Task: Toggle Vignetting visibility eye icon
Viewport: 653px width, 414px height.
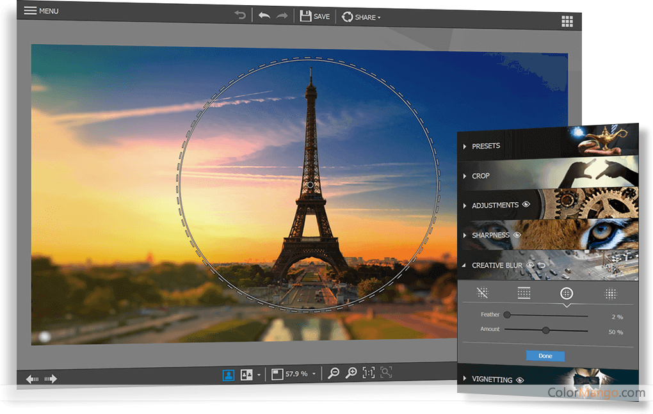Action: click(x=520, y=379)
